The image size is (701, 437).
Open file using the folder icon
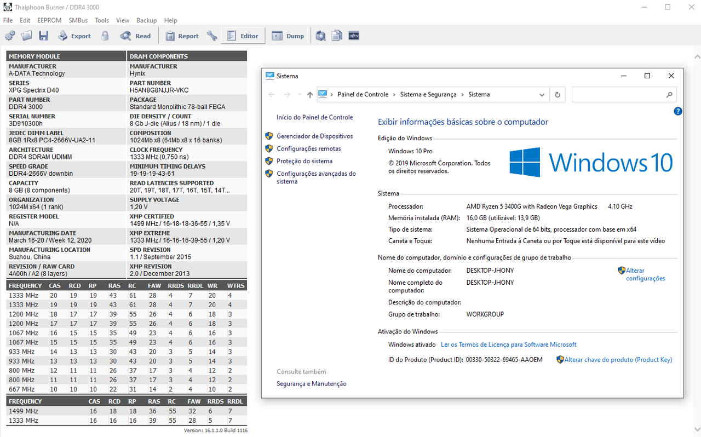26,36
